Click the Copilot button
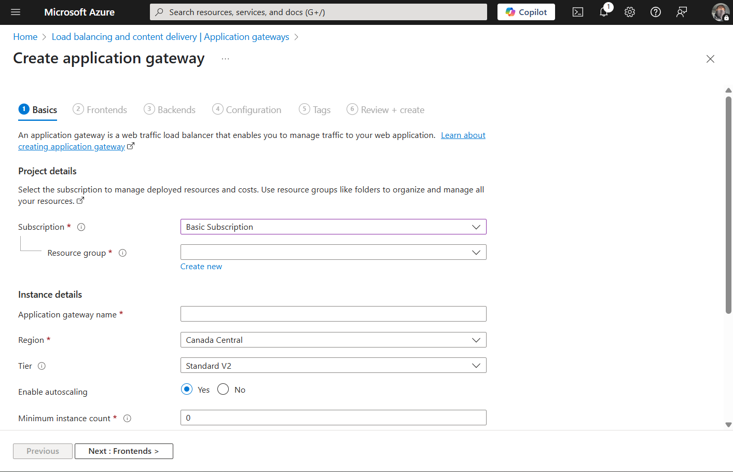This screenshot has height=472, width=733. coord(526,12)
